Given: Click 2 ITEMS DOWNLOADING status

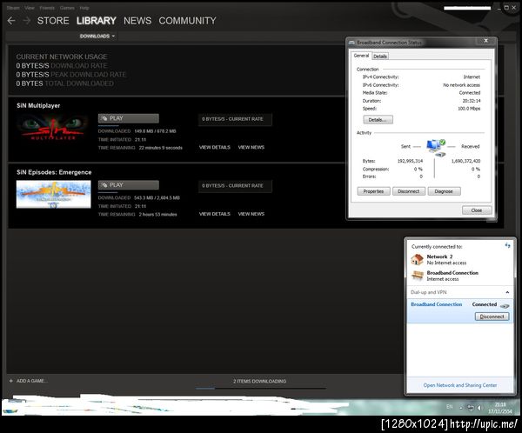Looking at the screenshot, I should [x=259, y=381].
